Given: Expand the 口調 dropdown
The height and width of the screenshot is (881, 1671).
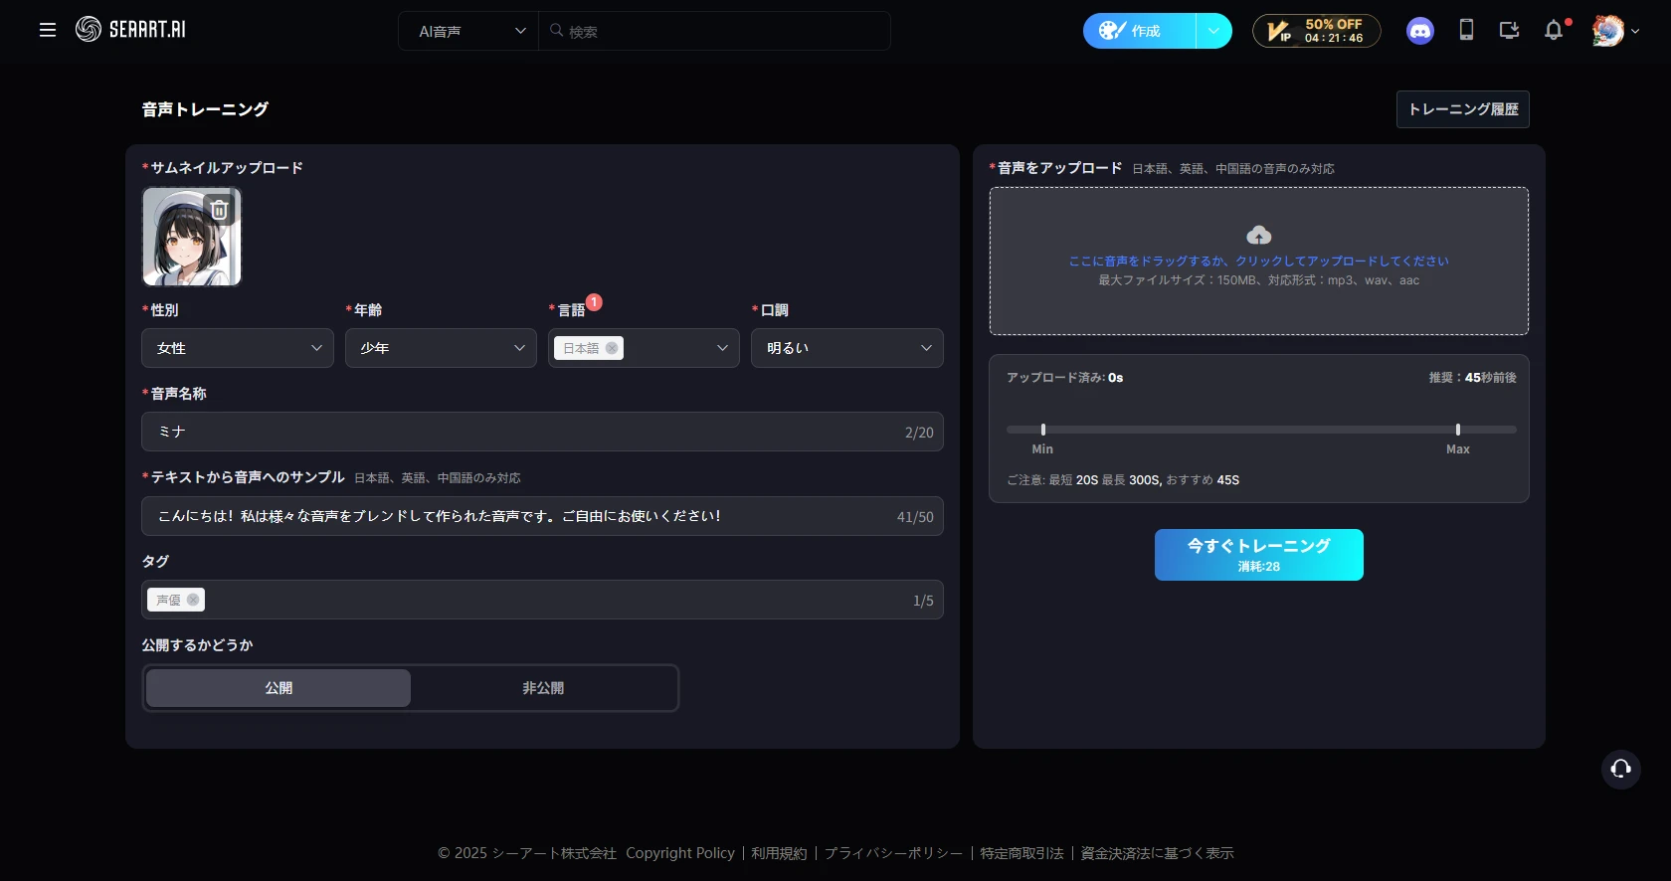Looking at the screenshot, I should tap(846, 348).
